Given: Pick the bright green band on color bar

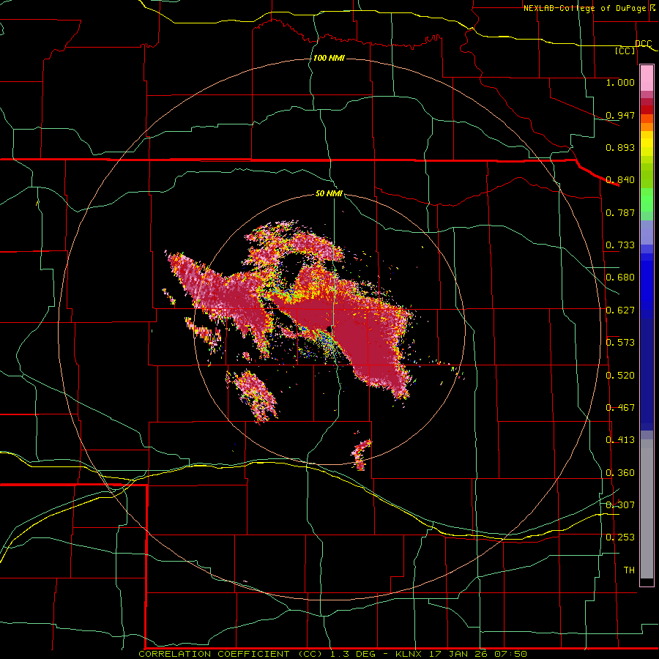Looking at the screenshot, I should [x=647, y=200].
